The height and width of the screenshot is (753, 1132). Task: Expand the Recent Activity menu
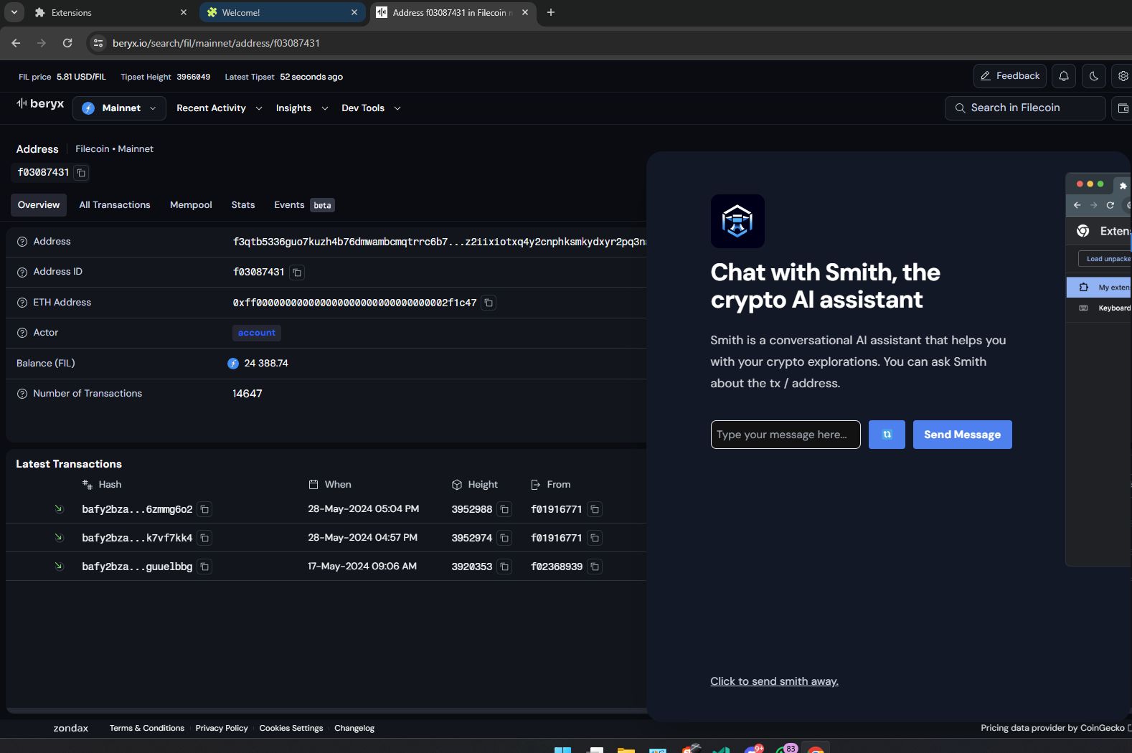(x=219, y=108)
